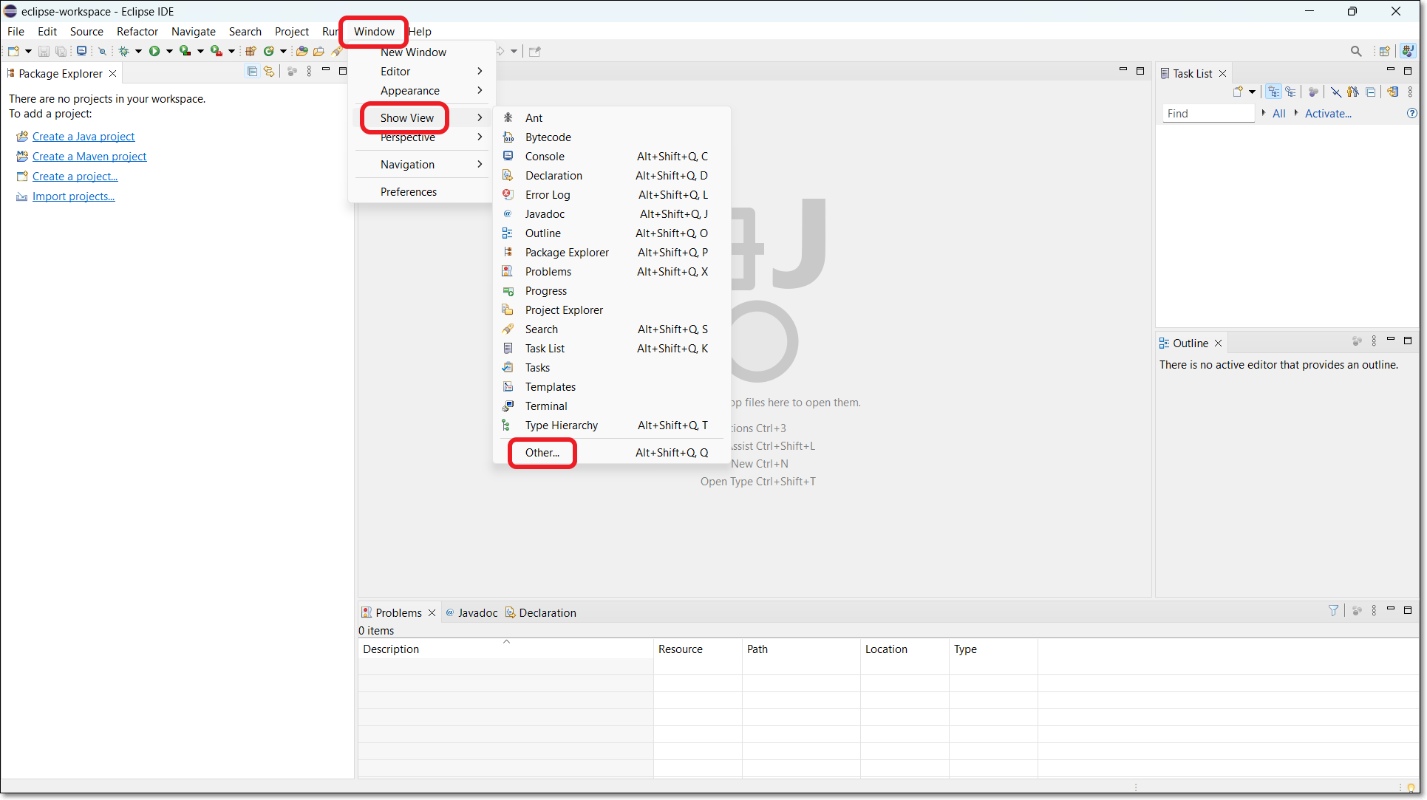This screenshot has height=800, width=1427.
Task: Click the Debug bug icon
Action: 124,51
